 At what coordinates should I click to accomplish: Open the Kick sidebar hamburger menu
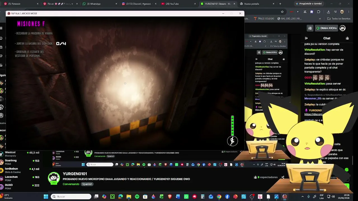click(1, 28)
